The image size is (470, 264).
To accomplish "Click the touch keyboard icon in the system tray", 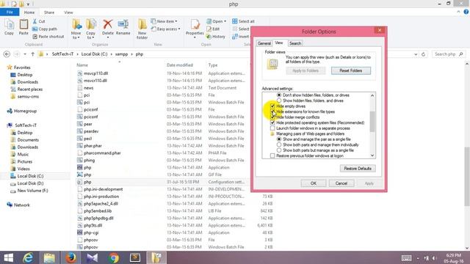I will (x=406, y=258).
